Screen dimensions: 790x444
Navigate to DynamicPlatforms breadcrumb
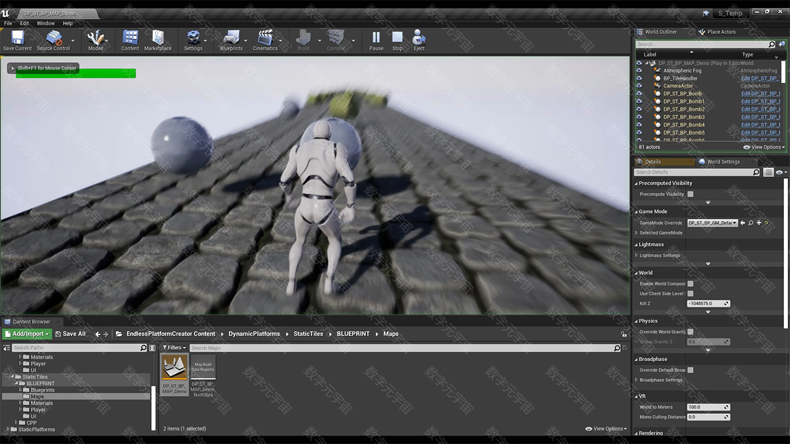coord(254,334)
